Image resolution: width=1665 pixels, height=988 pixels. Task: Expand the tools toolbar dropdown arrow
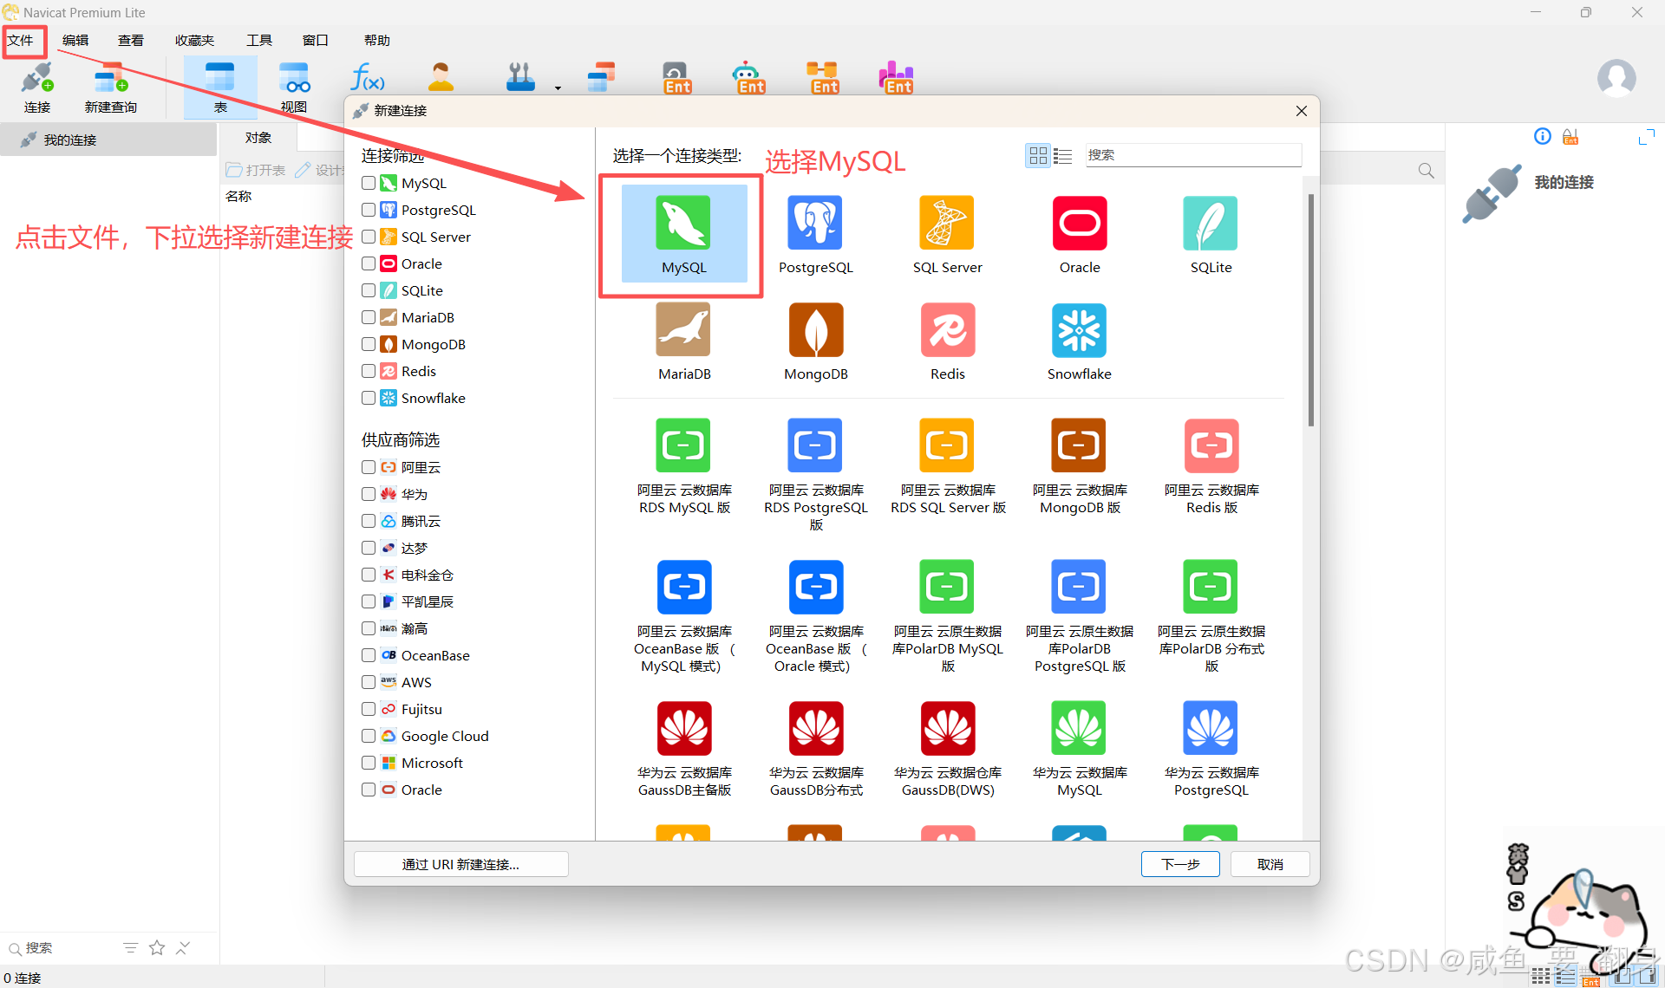click(558, 88)
